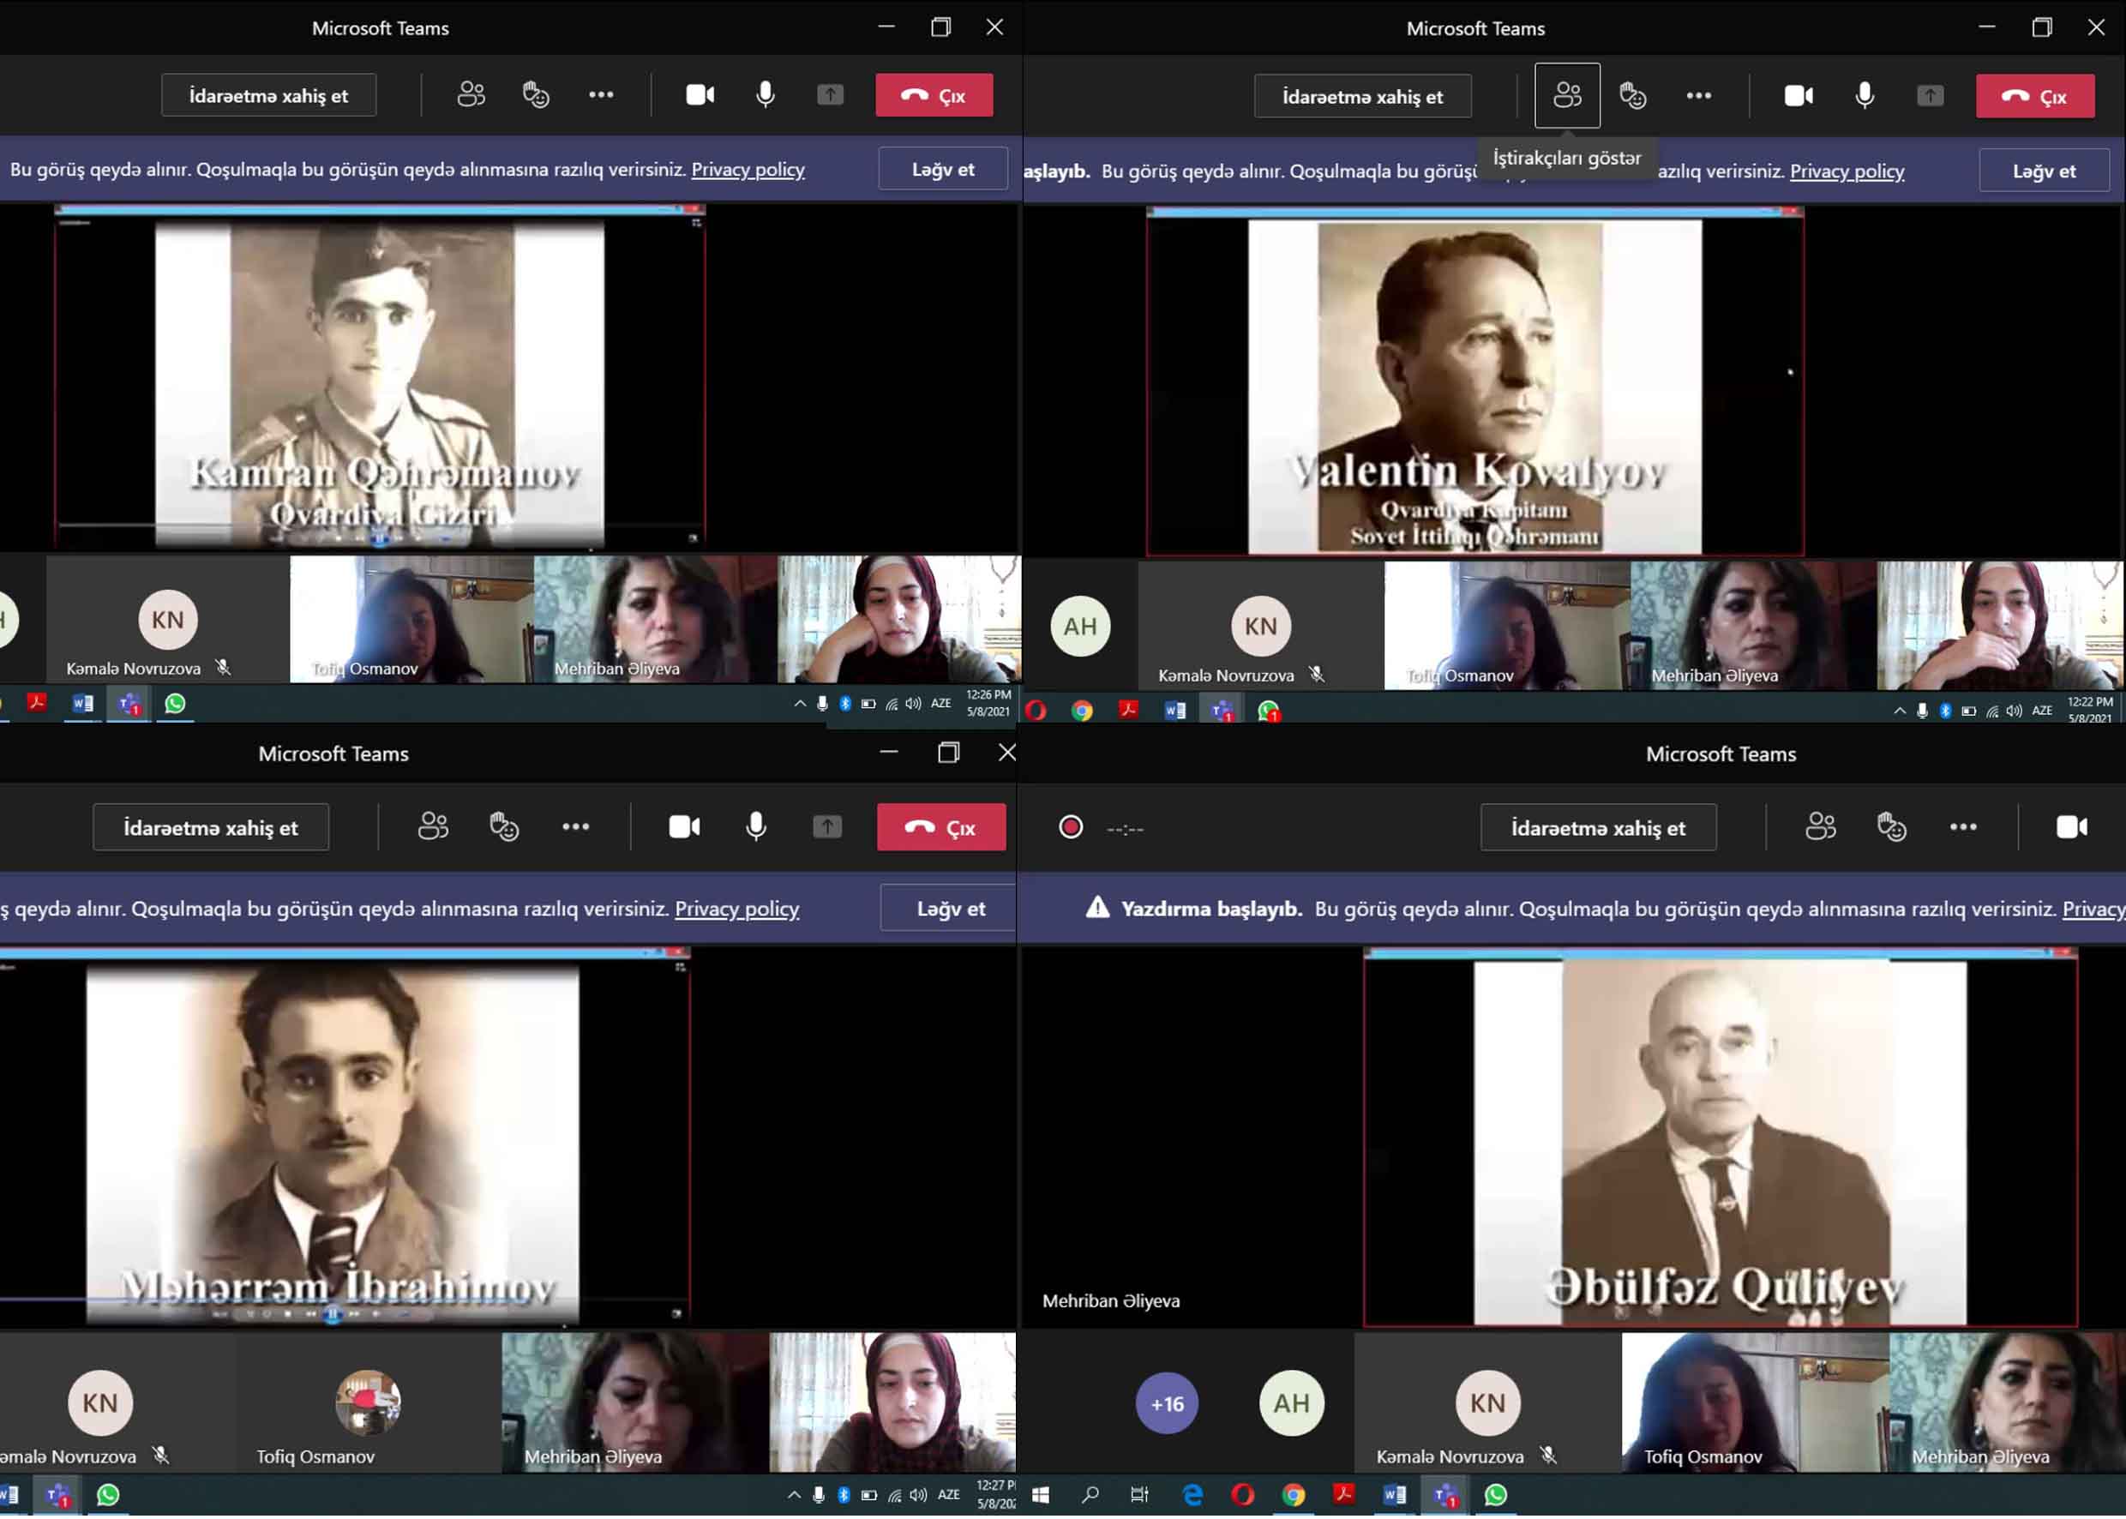Open Privacy policy link in bottom-left window

pyautogui.click(x=737, y=908)
